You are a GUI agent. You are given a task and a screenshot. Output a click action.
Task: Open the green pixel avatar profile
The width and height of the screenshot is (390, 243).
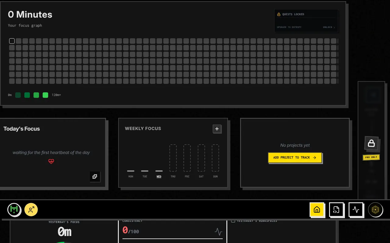(x=14, y=210)
